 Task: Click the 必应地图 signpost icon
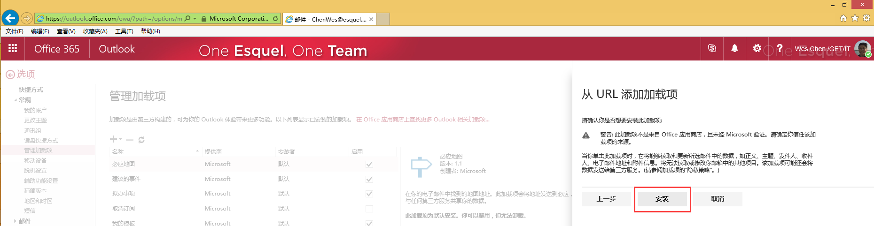tap(421, 166)
